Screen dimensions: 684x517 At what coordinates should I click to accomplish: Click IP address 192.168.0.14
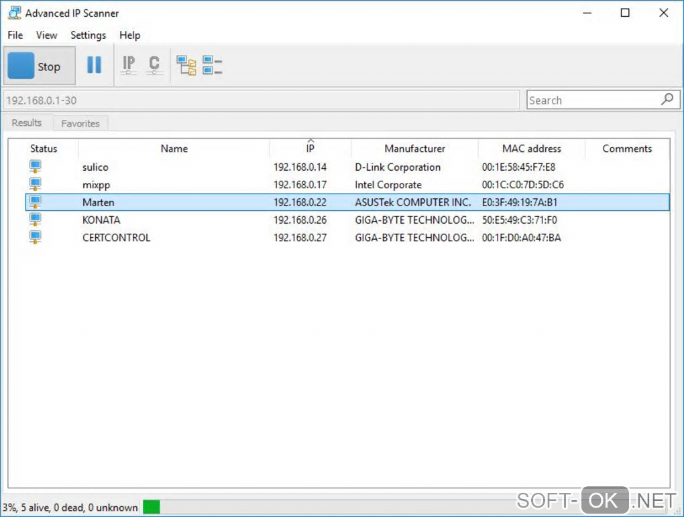click(300, 167)
